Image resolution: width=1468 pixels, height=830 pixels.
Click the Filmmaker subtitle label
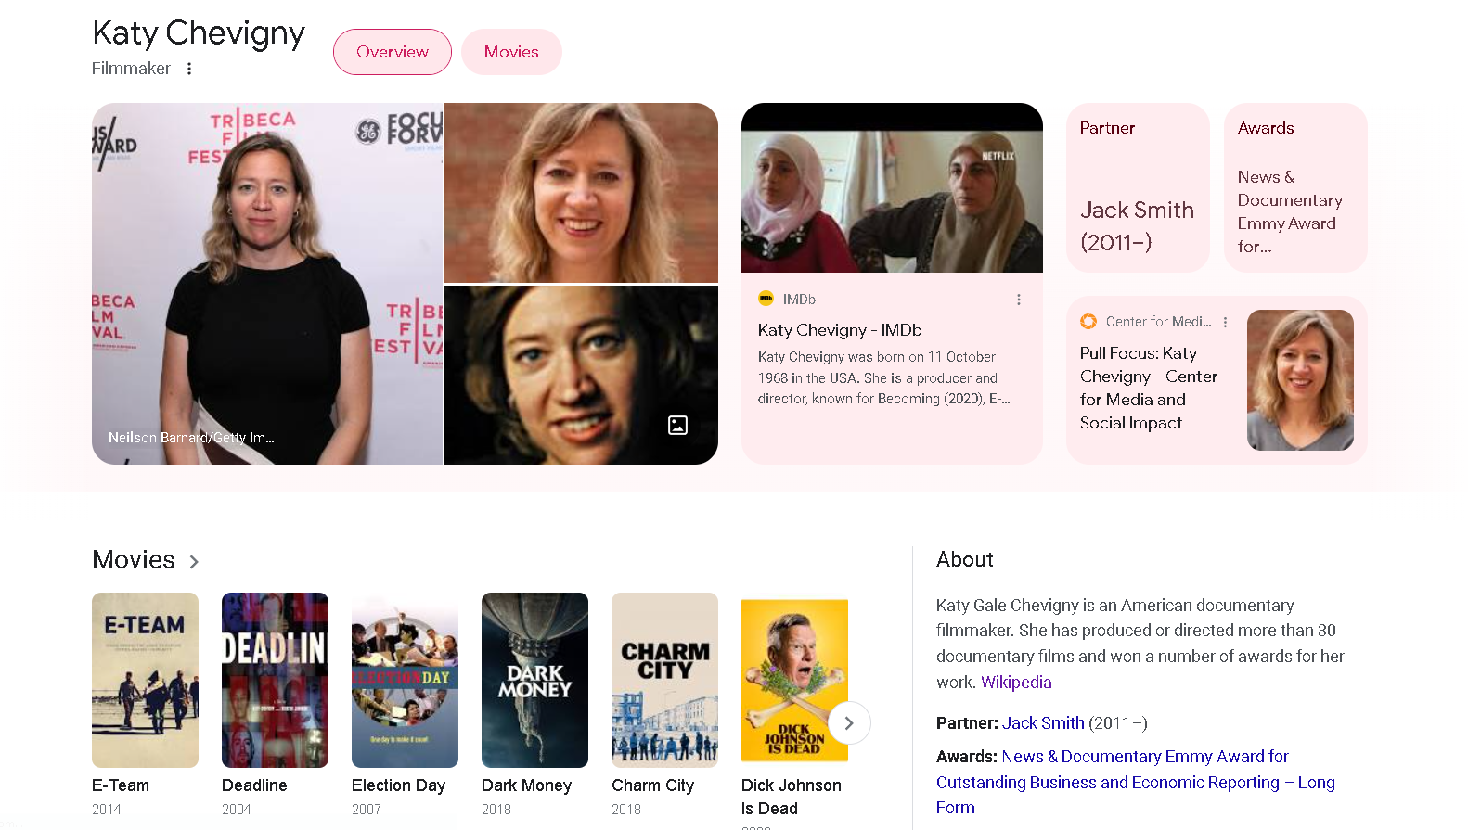coord(131,69)
